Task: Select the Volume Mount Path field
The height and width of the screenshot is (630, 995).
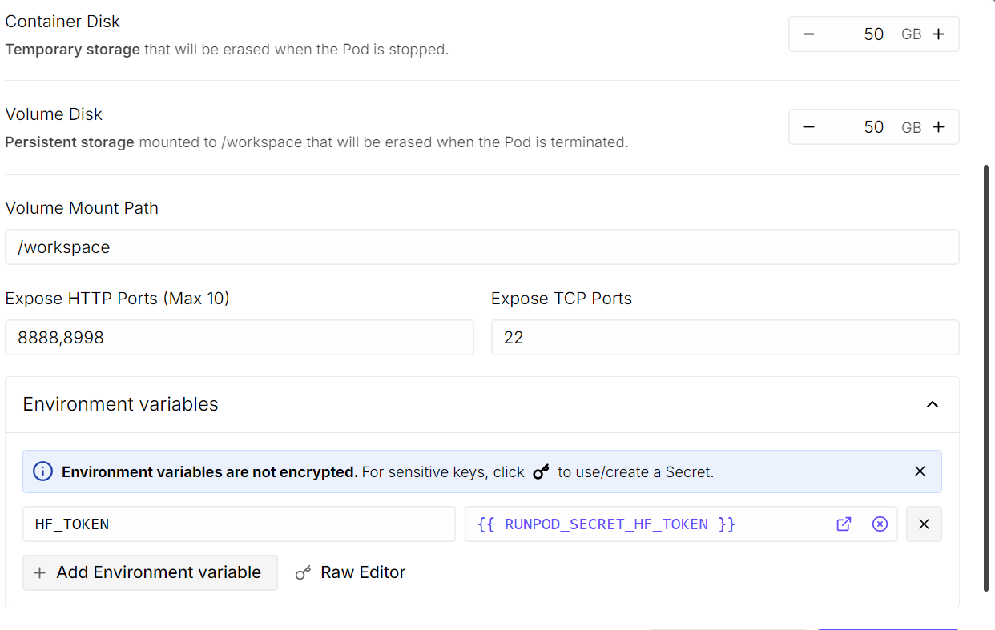Action: coord(481,247)
